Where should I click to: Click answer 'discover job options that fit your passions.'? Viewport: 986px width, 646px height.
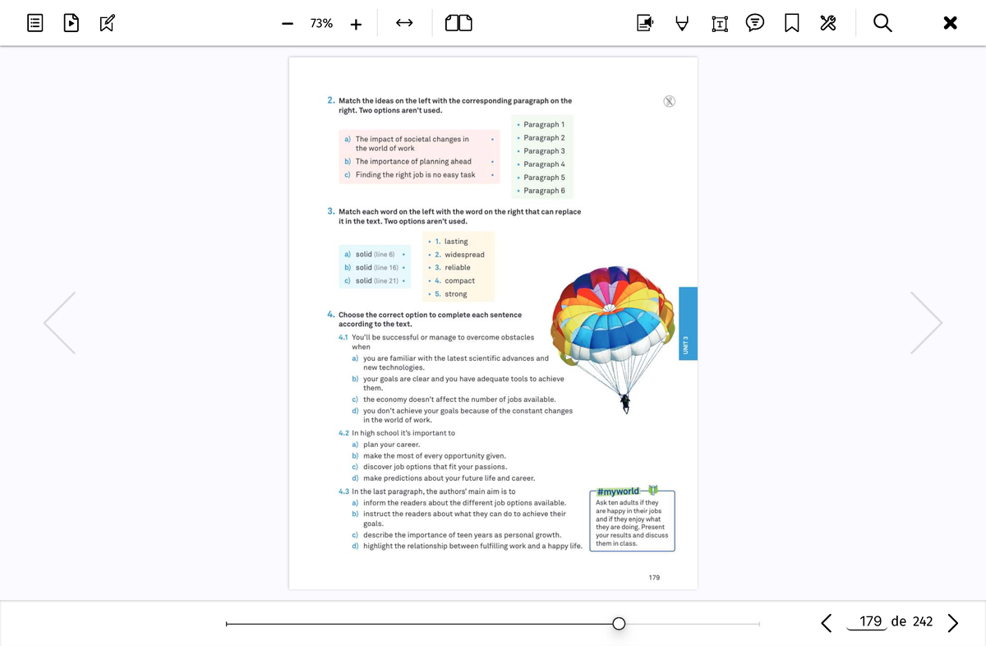coord(437,467)
